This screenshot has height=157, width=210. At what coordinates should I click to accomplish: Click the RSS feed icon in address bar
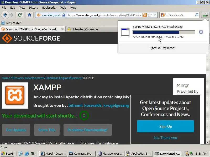point(145,15)
